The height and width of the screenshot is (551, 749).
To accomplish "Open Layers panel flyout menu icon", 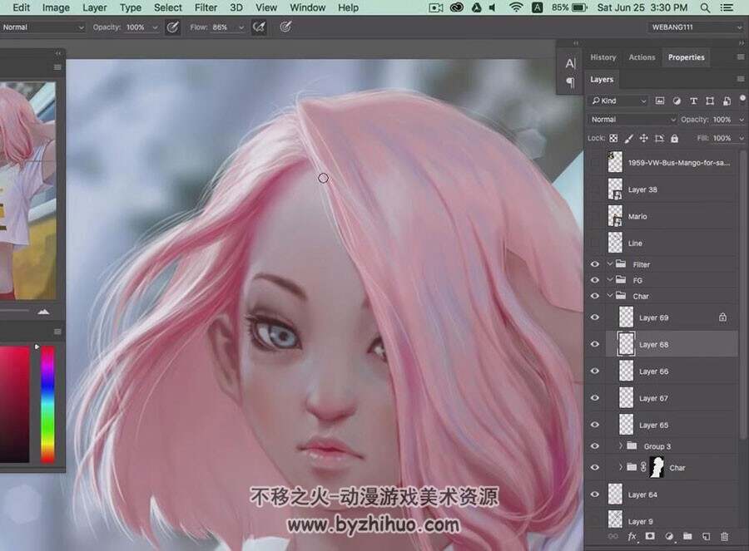I will 741,79.
